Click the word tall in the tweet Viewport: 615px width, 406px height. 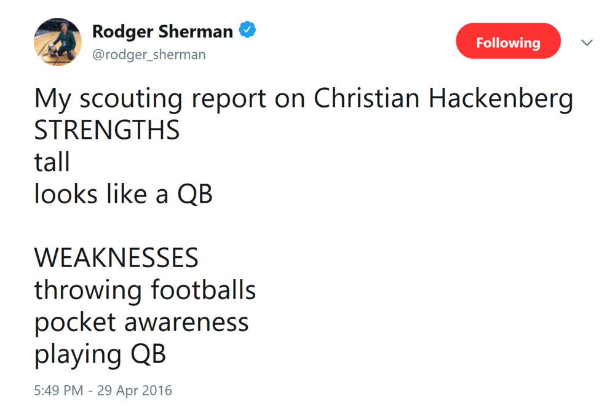(52, 162)
